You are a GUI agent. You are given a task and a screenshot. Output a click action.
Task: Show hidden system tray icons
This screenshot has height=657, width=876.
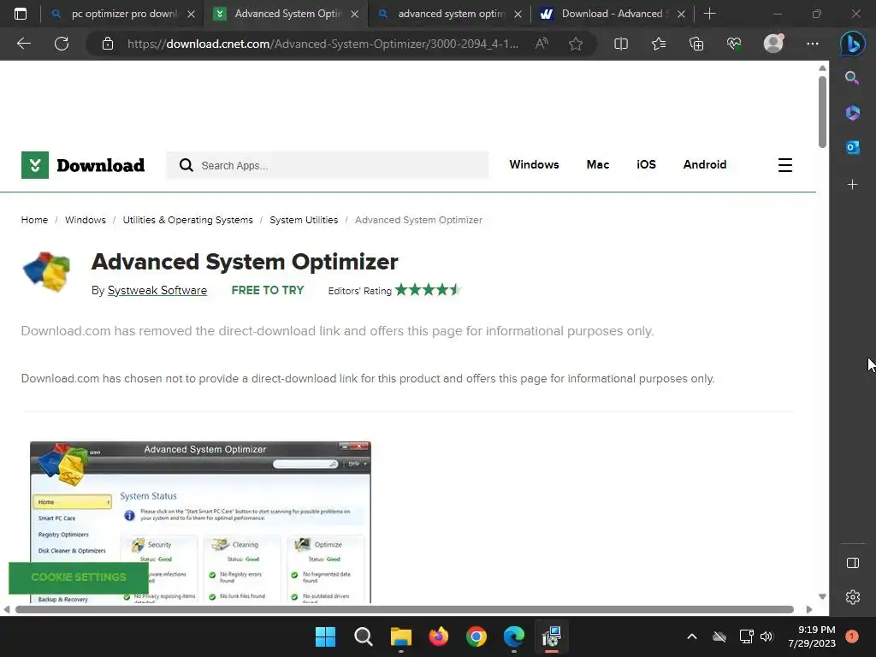point(691,636)
